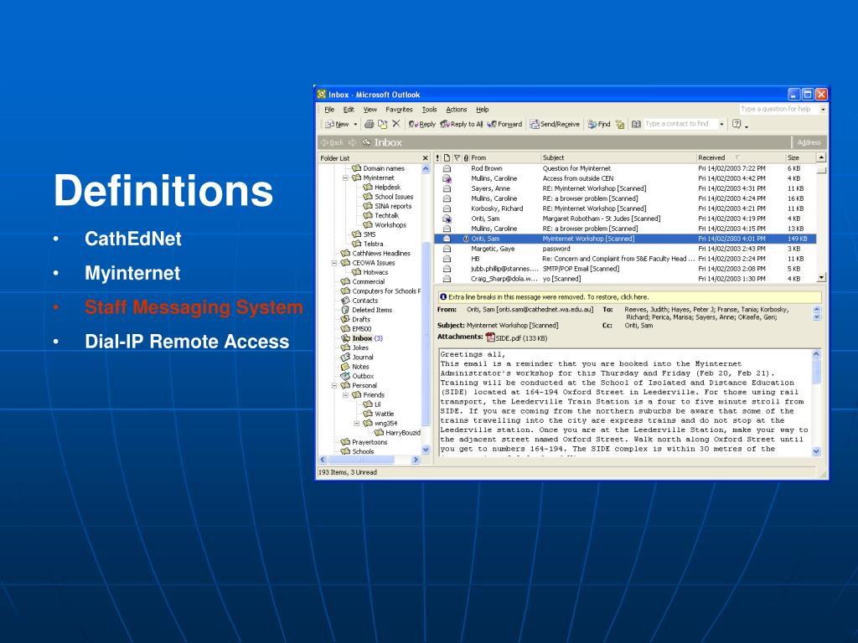Click the Attachment paperclip column header
The height and width of the screenshot is (643, 858).
click(x=466, y=157)
